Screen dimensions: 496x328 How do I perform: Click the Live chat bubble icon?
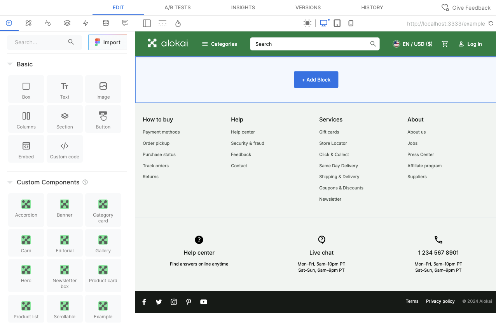(321, 239)
